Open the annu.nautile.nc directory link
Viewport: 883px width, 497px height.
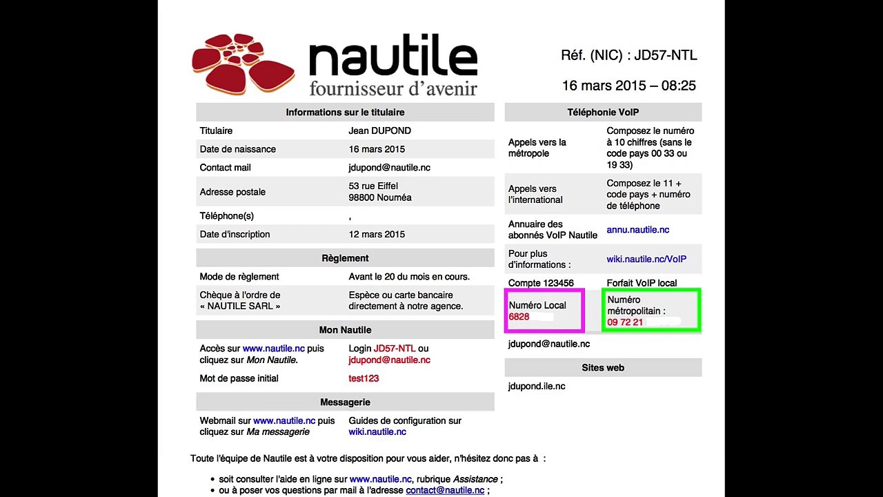(x=637, y=230)
